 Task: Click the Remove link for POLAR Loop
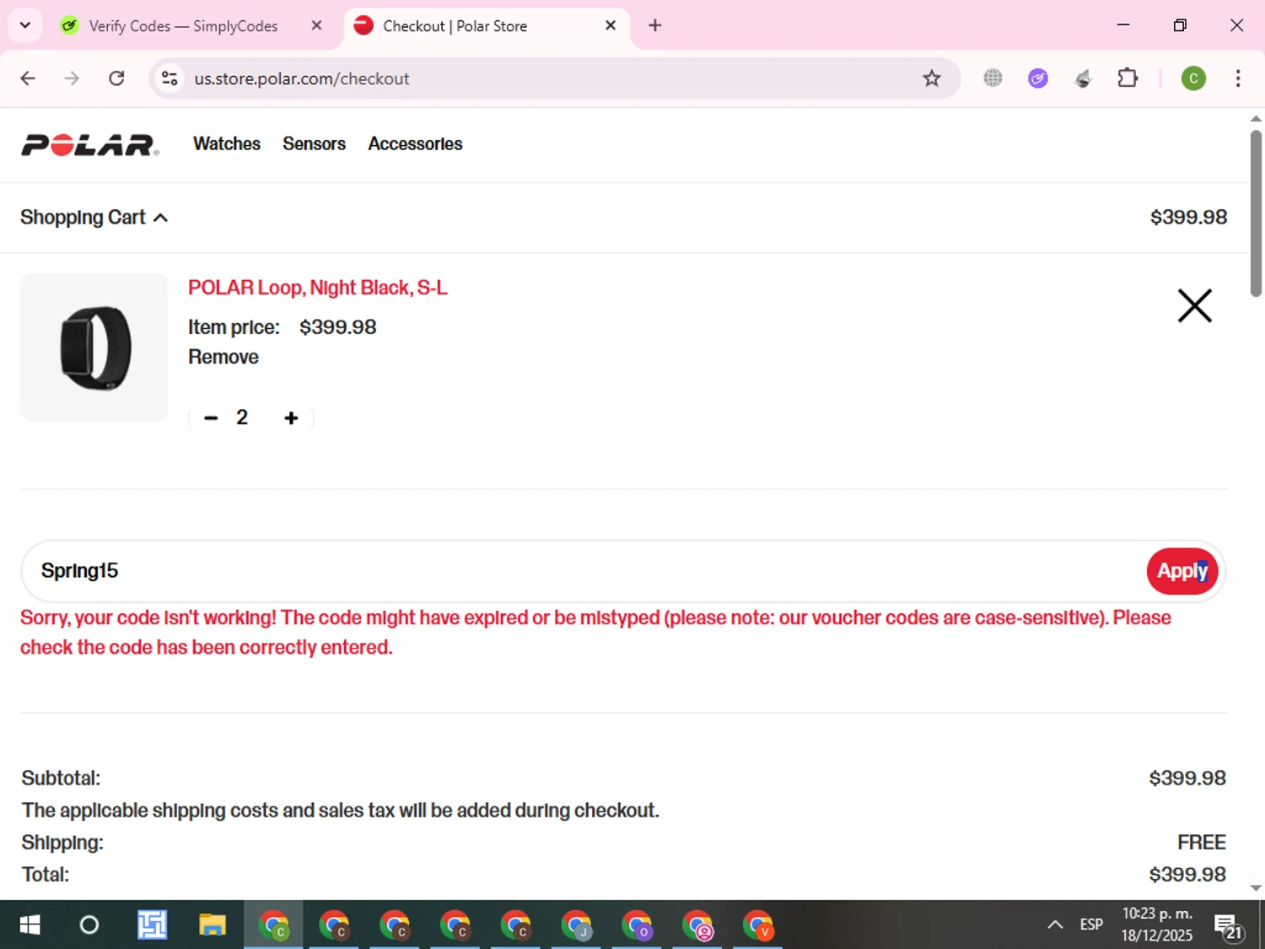click(x=223, y=357)
